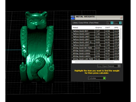Click the 8.03 grams value
The width and height of the screenshot is (136, 102).
tap(97, 48)
